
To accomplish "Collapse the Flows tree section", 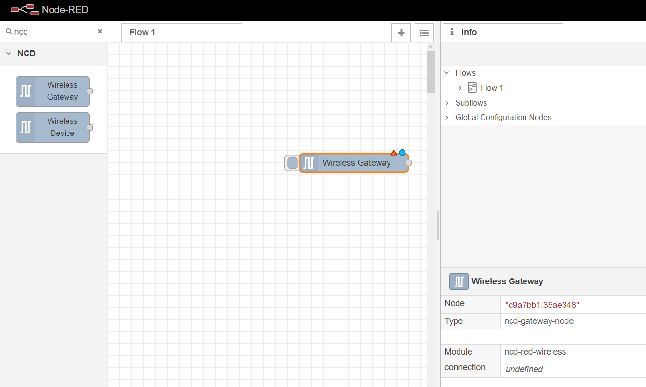I will (x=447, y=73).
